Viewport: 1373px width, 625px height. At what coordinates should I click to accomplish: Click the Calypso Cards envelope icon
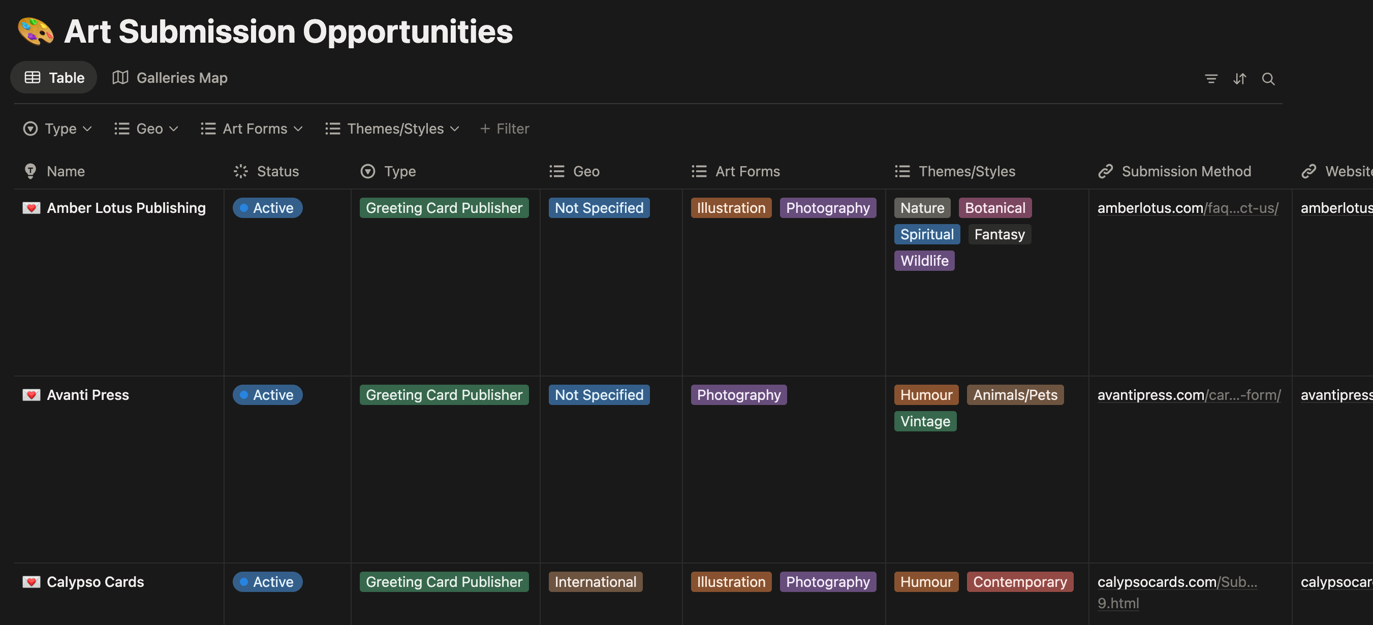pyautogui.click(x=31, y=582)
